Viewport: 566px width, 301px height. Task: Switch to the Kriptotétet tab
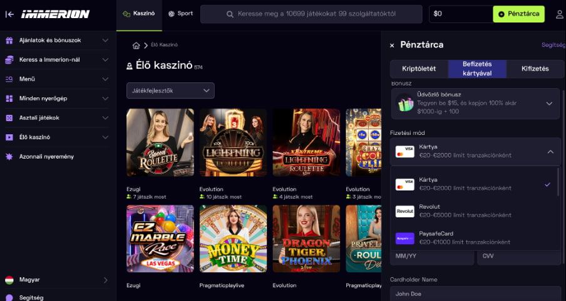pos(419,69)
